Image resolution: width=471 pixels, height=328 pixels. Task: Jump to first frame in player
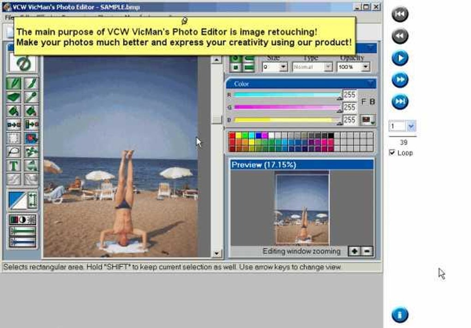[400, 14]
